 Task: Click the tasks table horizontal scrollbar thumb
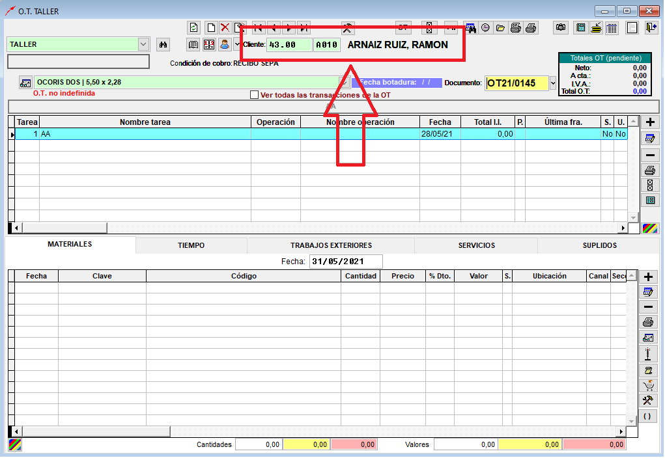(65, 228)
